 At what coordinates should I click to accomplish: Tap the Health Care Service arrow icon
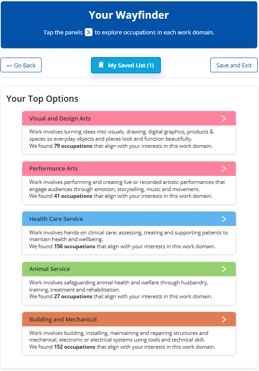(x=224, y=219)
